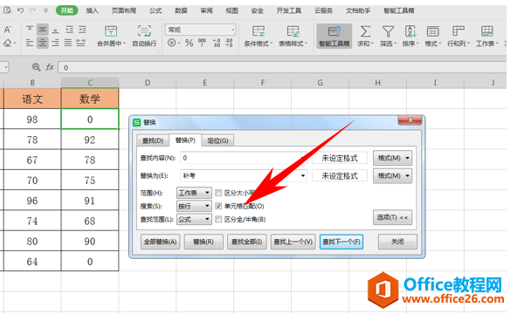The image size is (510, 314).
Task: Uncheck 单元格匹配 checkbox
Action: pyautogui.click(x=218, y=206)
